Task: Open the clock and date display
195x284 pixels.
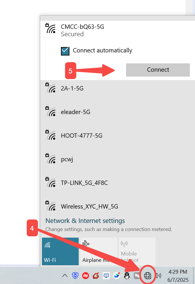Action: tap(177, 276)
